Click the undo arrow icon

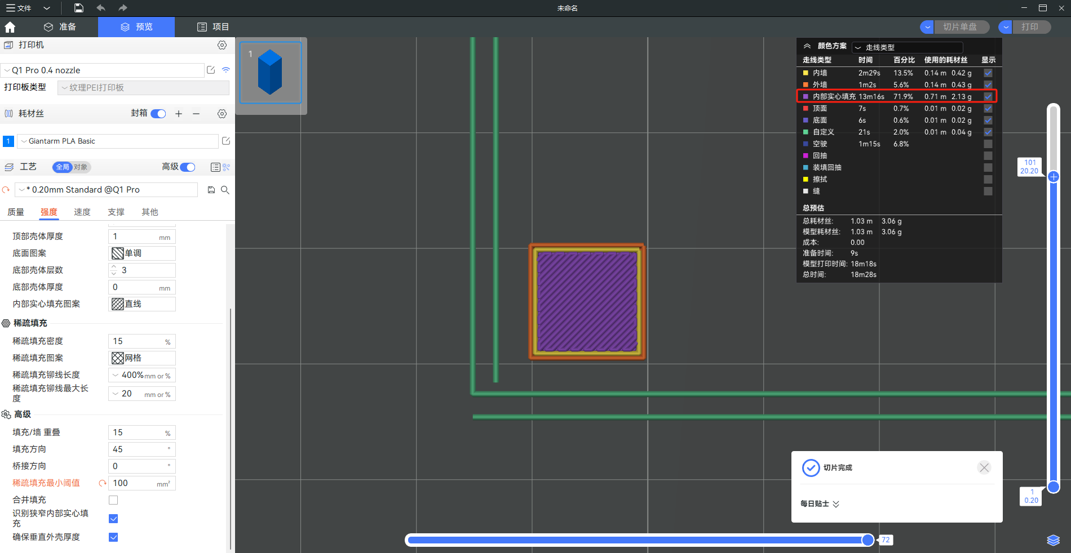(x=101, y=8)
